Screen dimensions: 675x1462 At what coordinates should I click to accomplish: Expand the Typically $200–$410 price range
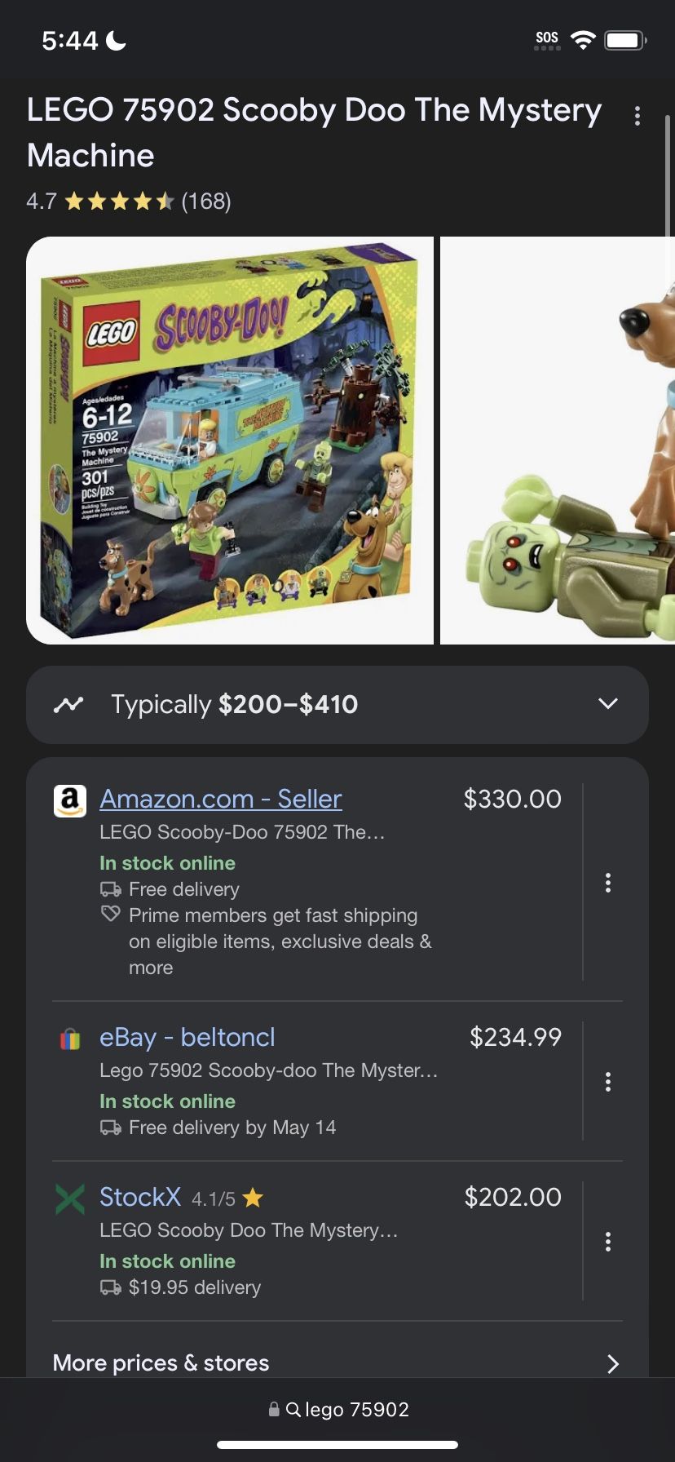coord(337,705)
